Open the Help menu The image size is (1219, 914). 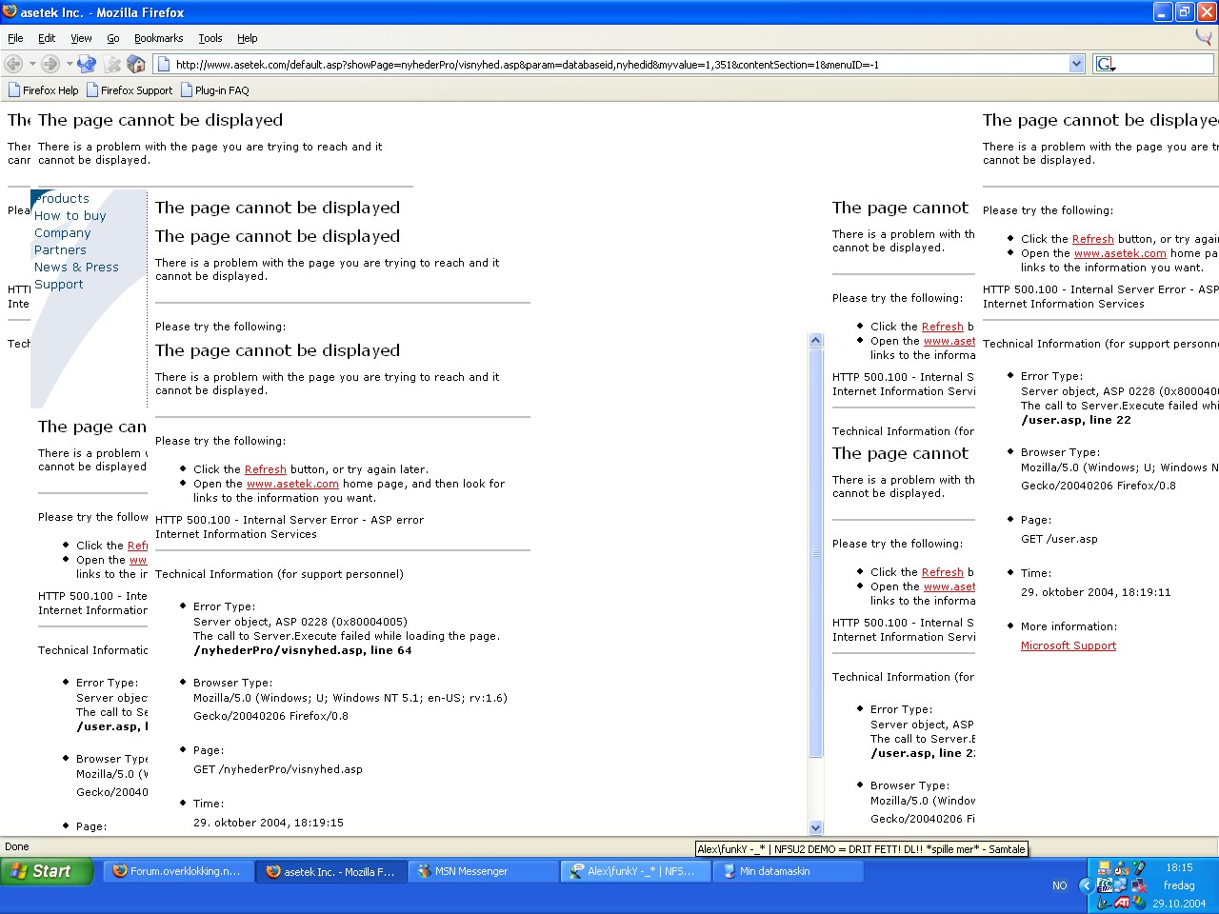tap(248, 38)
